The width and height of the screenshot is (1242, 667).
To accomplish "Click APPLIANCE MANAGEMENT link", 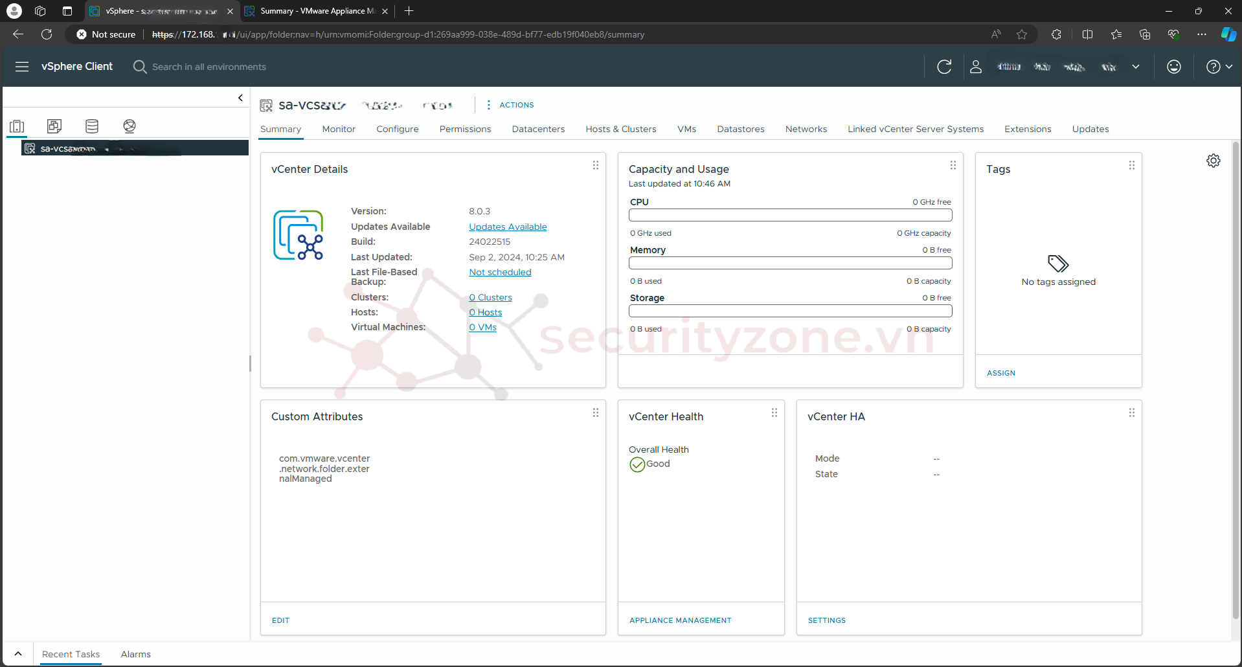I will [680, 620].
